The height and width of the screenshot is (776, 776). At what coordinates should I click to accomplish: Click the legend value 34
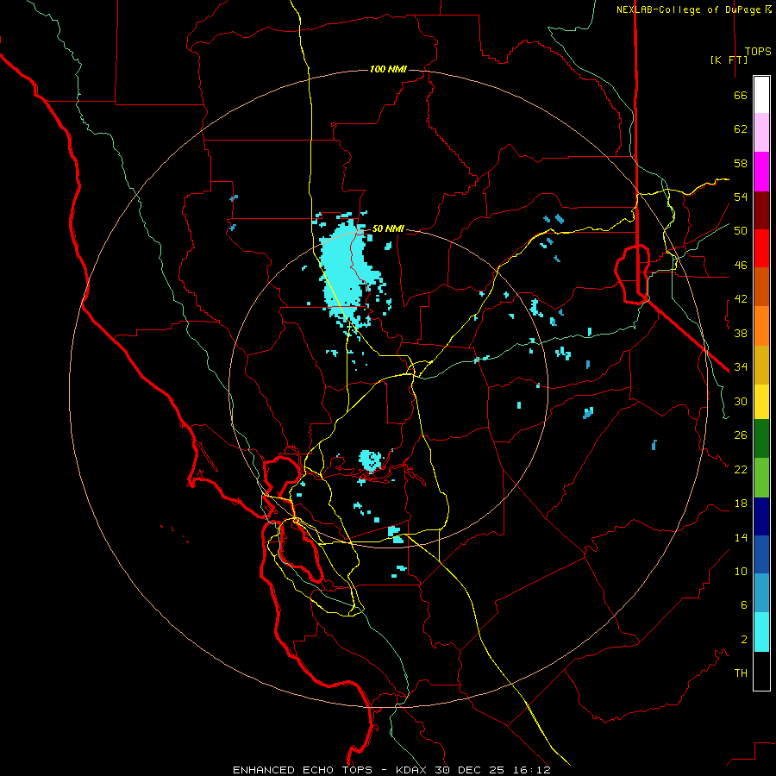(741, 367)
